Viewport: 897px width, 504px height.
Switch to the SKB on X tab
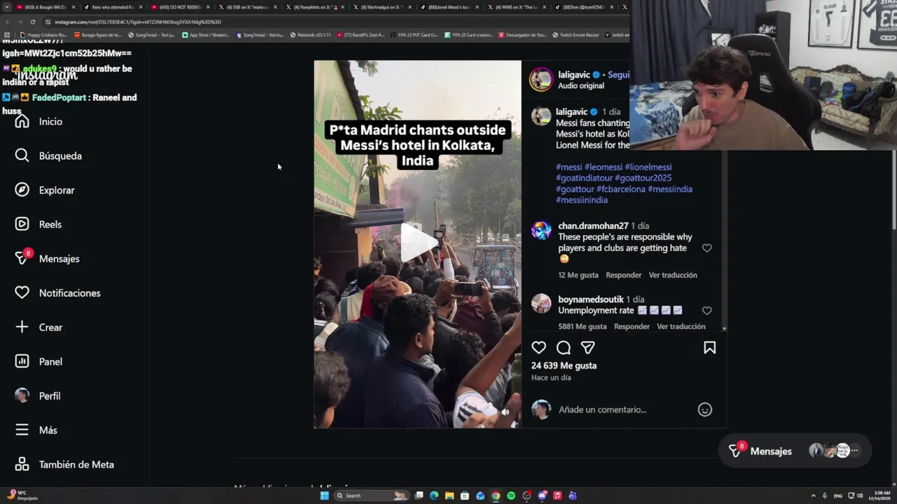pos(247,7)
